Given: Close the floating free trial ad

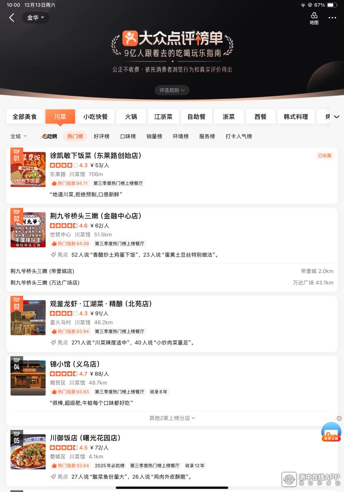Looking at the screenshot, I should [339, 418].
